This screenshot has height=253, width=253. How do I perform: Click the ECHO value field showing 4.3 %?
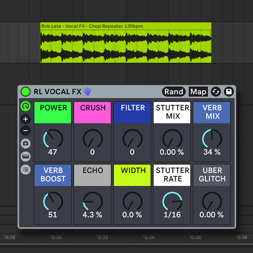point(92,215)
